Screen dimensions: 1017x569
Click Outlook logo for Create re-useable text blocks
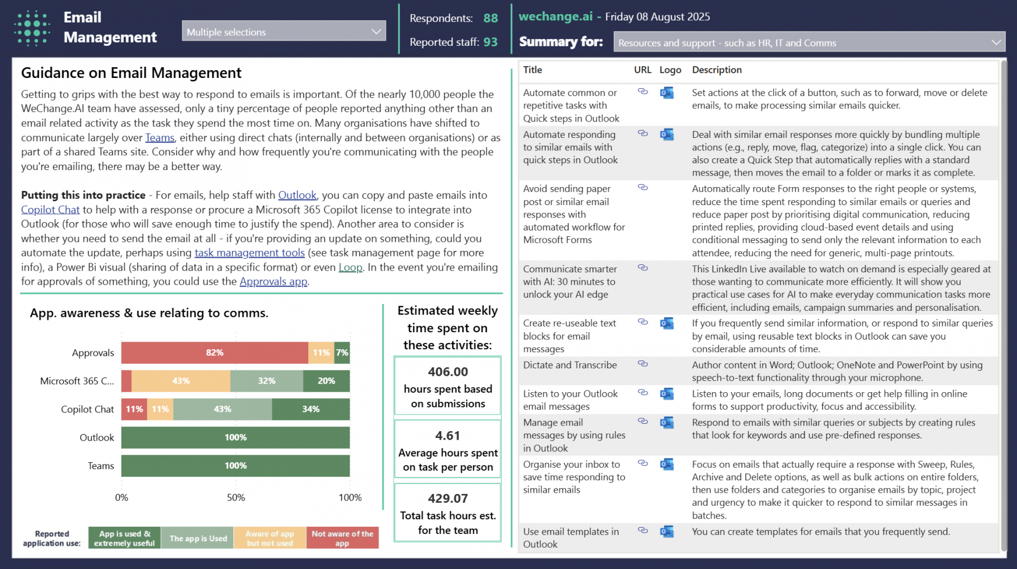point(667,323)
